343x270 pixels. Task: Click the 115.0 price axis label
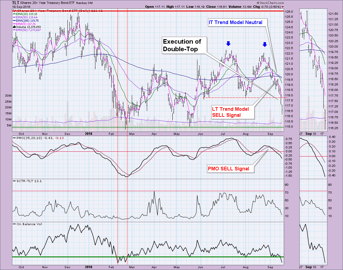tap(289, 127)
